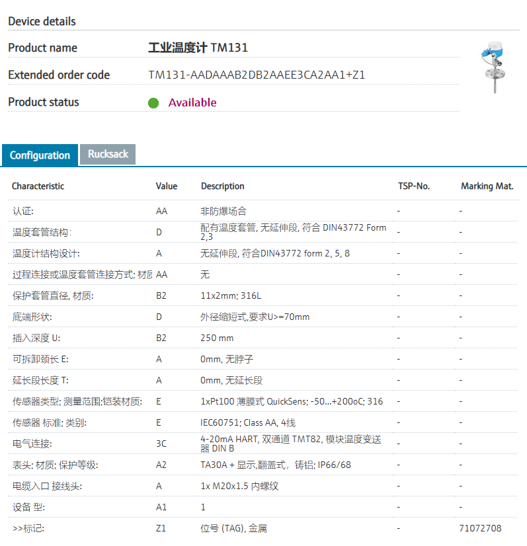Select the extended order code TM131-AADAAAB2DB2AAEE3CA2AA1+Z1

257,75
